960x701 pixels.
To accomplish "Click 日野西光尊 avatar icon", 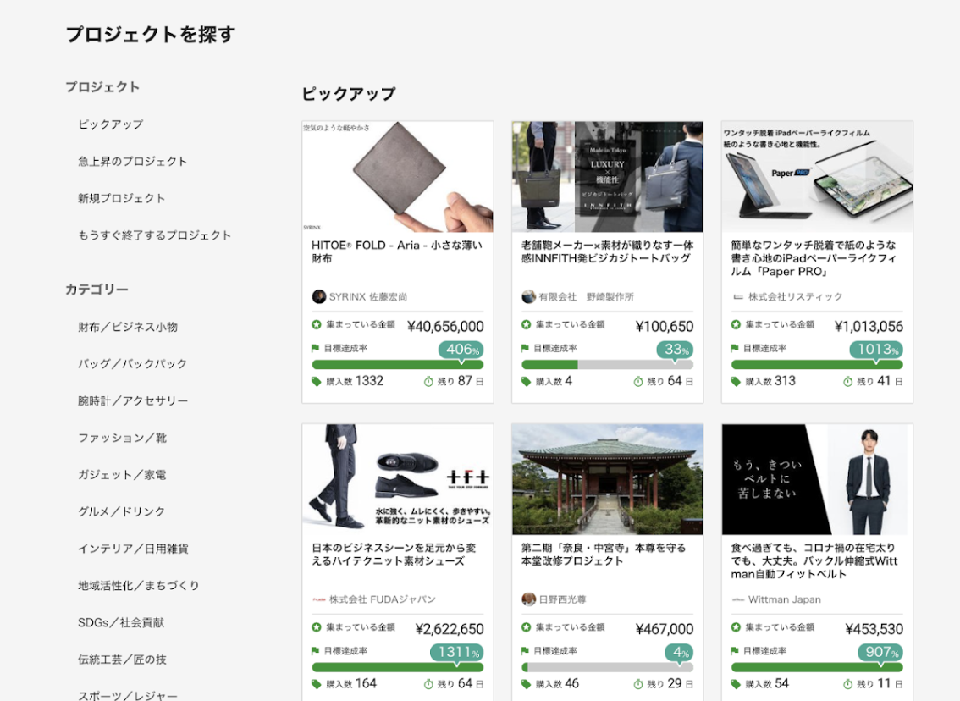I will 528,599.
